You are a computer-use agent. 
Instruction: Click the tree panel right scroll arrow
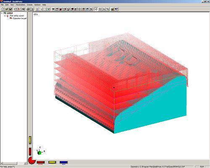(25, 163)
